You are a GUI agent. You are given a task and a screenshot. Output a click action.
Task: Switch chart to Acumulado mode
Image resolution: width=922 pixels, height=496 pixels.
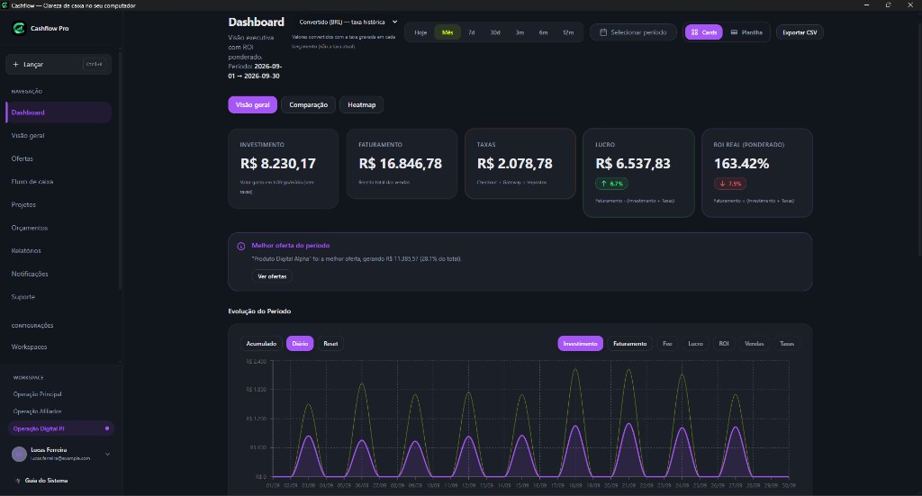[x=261, y=344]
